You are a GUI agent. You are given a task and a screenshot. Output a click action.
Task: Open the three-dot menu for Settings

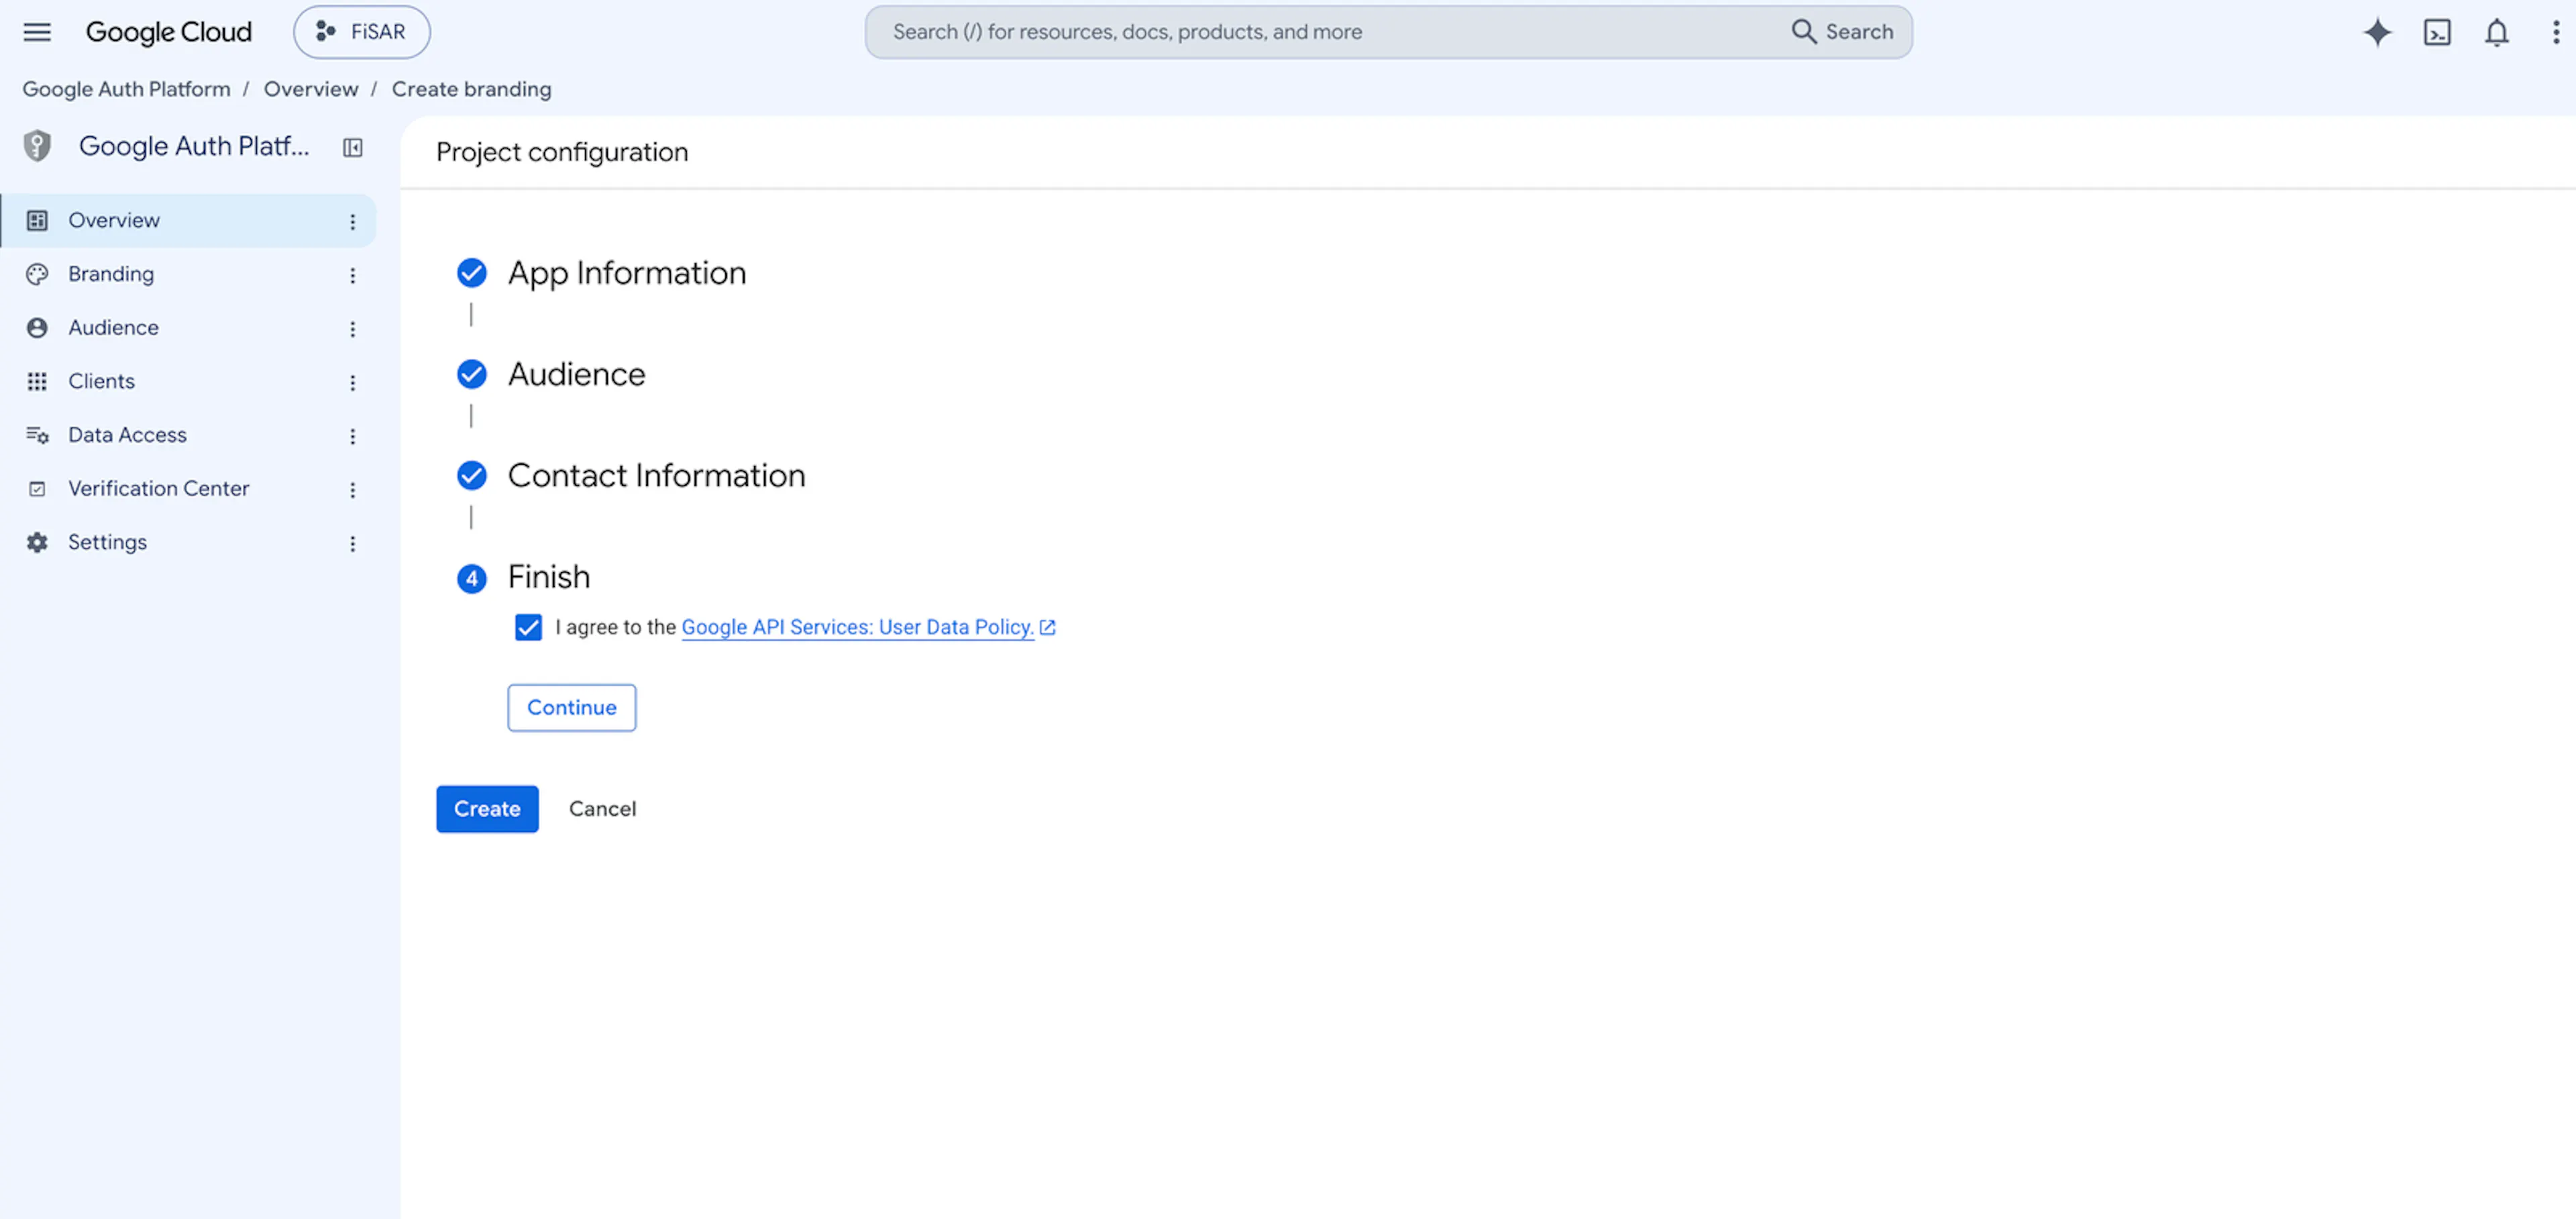click(x=352, y=543)
